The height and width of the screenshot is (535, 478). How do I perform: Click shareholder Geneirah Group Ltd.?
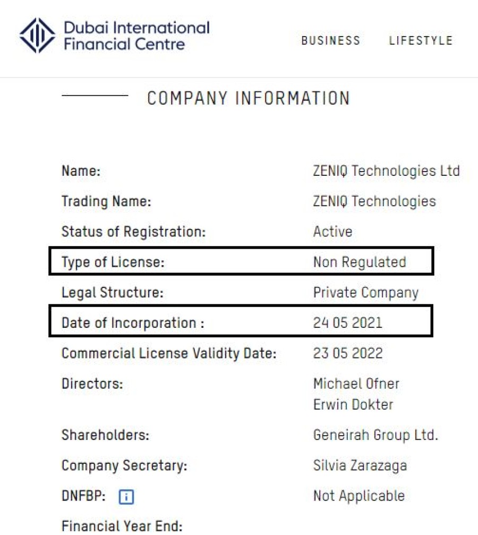(375, 435)
